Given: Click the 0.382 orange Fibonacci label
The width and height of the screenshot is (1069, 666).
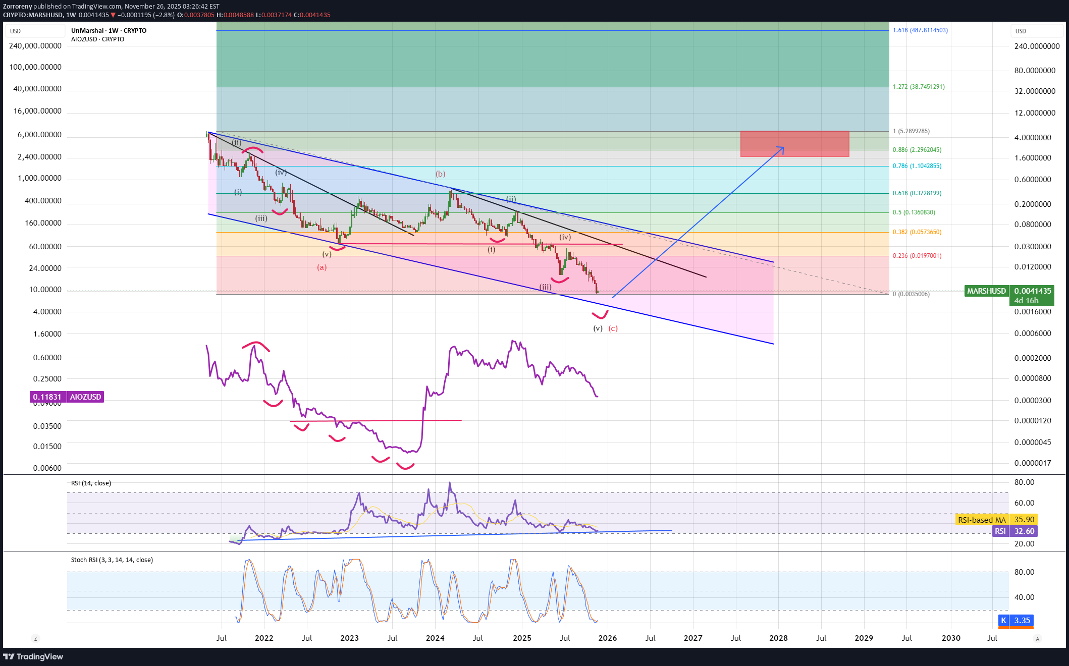Looking at the screenshot, I should point(917,232).
